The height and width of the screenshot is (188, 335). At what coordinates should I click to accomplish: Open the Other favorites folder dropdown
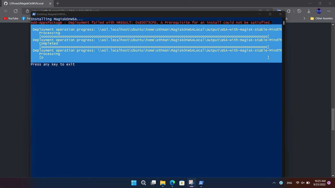coord(322,18)
